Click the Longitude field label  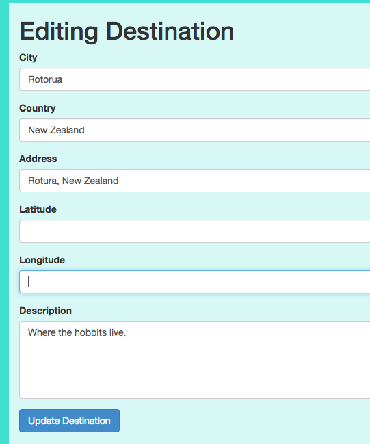(42, 260)
